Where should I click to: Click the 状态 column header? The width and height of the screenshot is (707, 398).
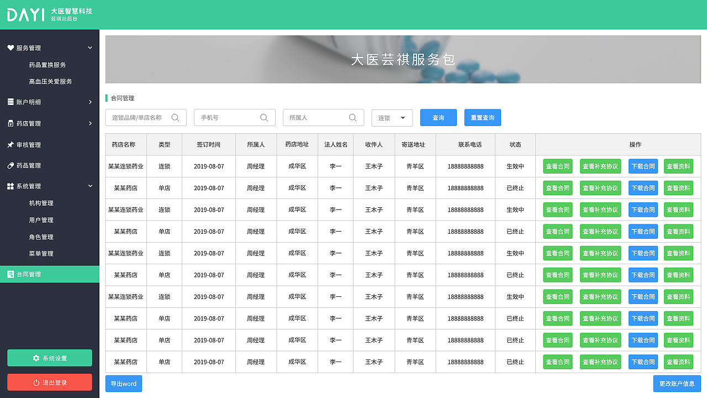point(515,144)
